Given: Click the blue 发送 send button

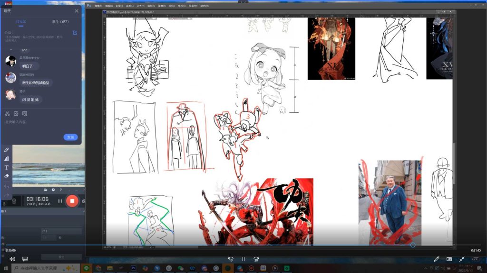Looking at the screenshot, I should pos(70,137).
